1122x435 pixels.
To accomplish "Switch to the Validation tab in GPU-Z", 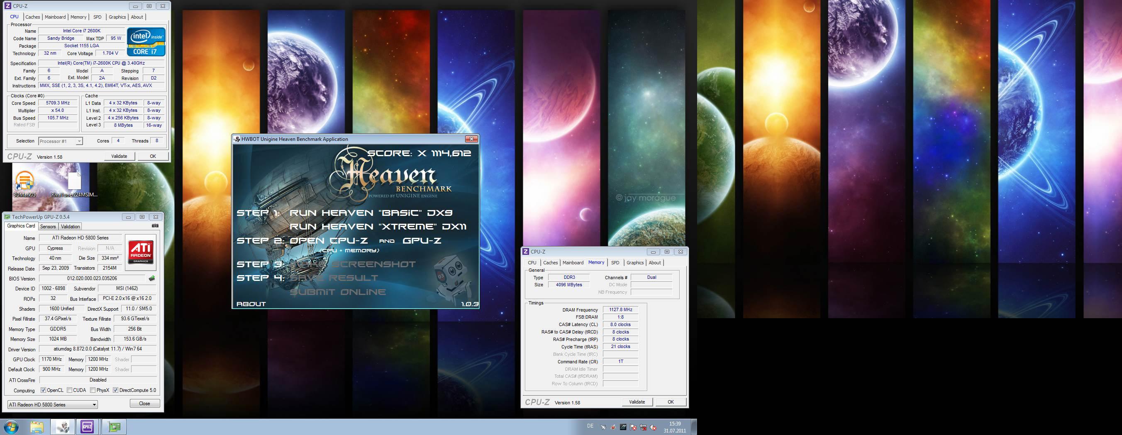I will 70,227.
